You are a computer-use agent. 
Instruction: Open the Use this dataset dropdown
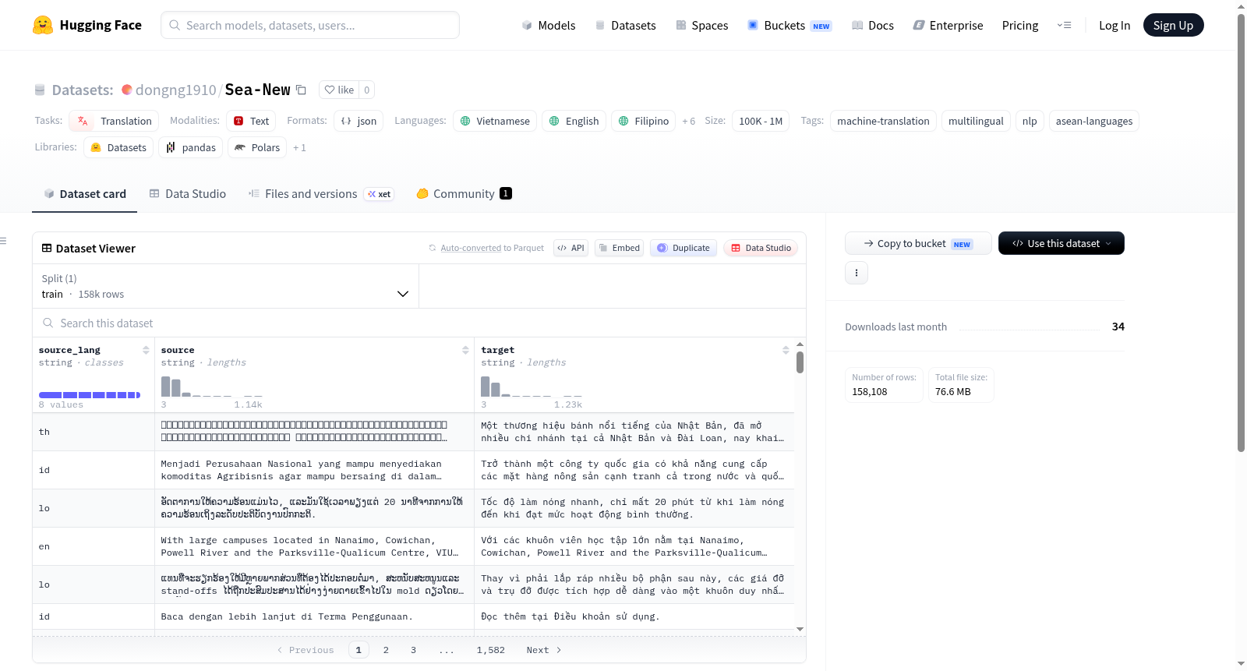(1062, 243)
